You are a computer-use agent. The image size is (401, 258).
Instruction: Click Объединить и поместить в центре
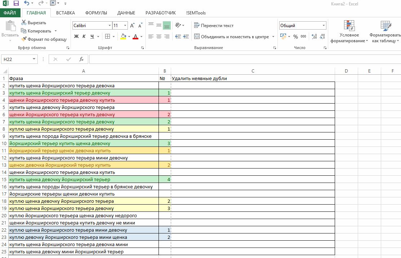pyautogui.click(x=231, y=37)
